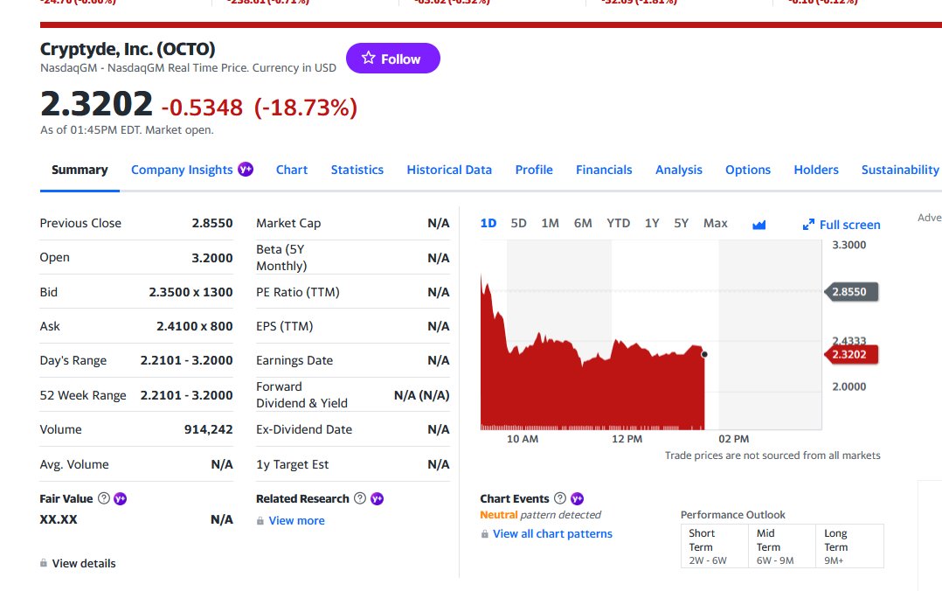Screen dimensions: 942x591
Task: Select the 5Y chart range
Action: 682,223
